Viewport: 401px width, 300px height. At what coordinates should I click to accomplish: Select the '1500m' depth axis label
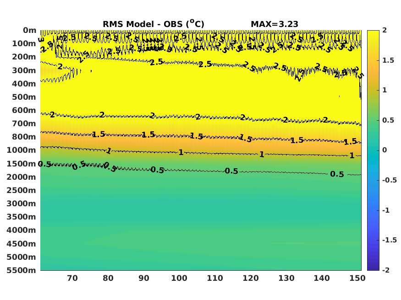[22, 164]
